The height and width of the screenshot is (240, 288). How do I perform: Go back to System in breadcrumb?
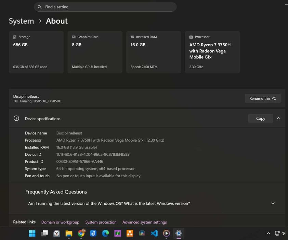[21, 21]
